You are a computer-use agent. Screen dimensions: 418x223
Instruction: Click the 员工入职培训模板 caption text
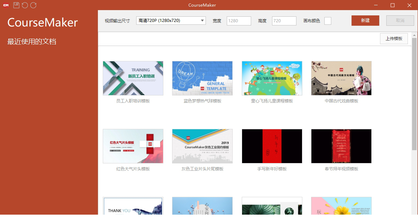(x=133, y=101)
